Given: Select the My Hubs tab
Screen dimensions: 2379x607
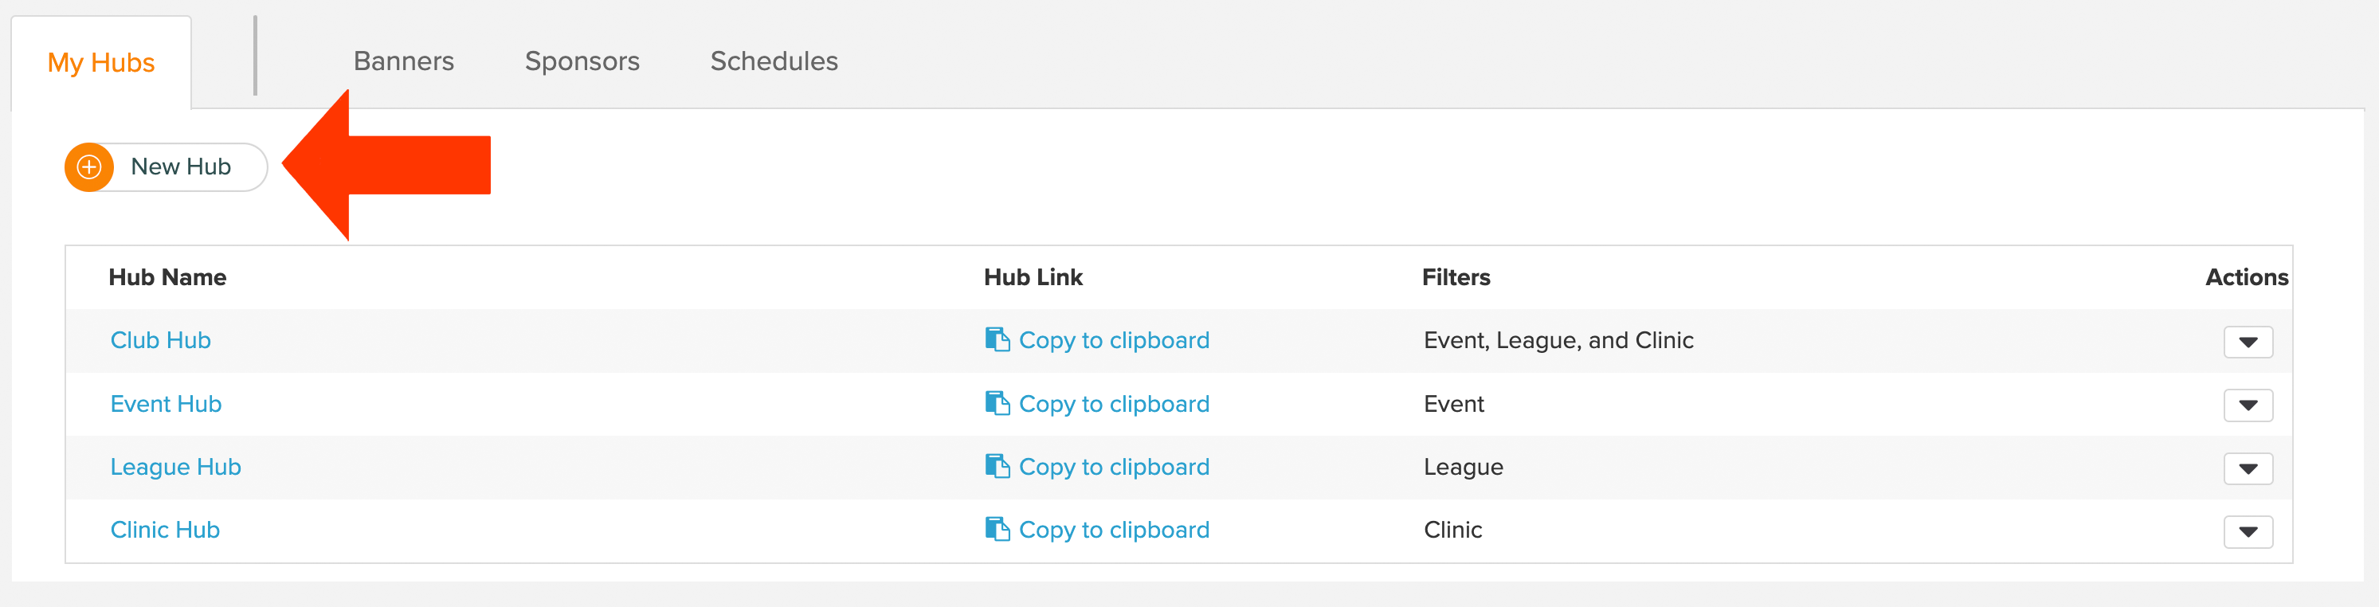Looking at the screenshot, I should 100,63.
